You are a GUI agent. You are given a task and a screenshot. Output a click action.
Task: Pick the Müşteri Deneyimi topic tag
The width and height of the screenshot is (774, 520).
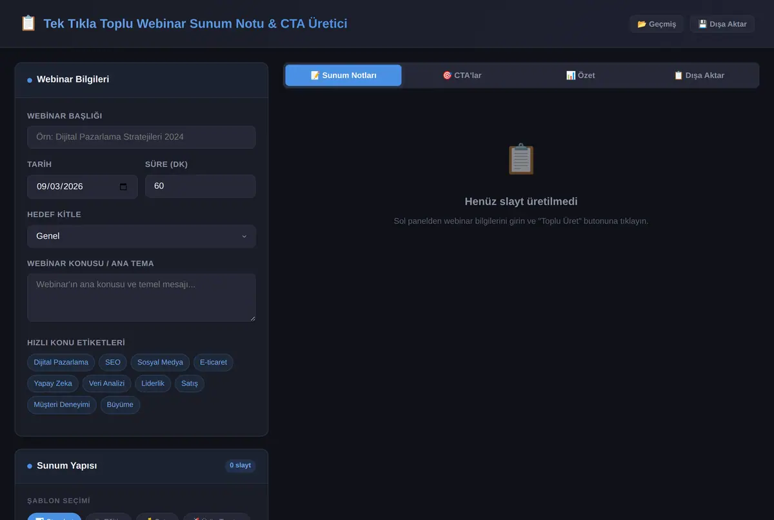[62, 405]
